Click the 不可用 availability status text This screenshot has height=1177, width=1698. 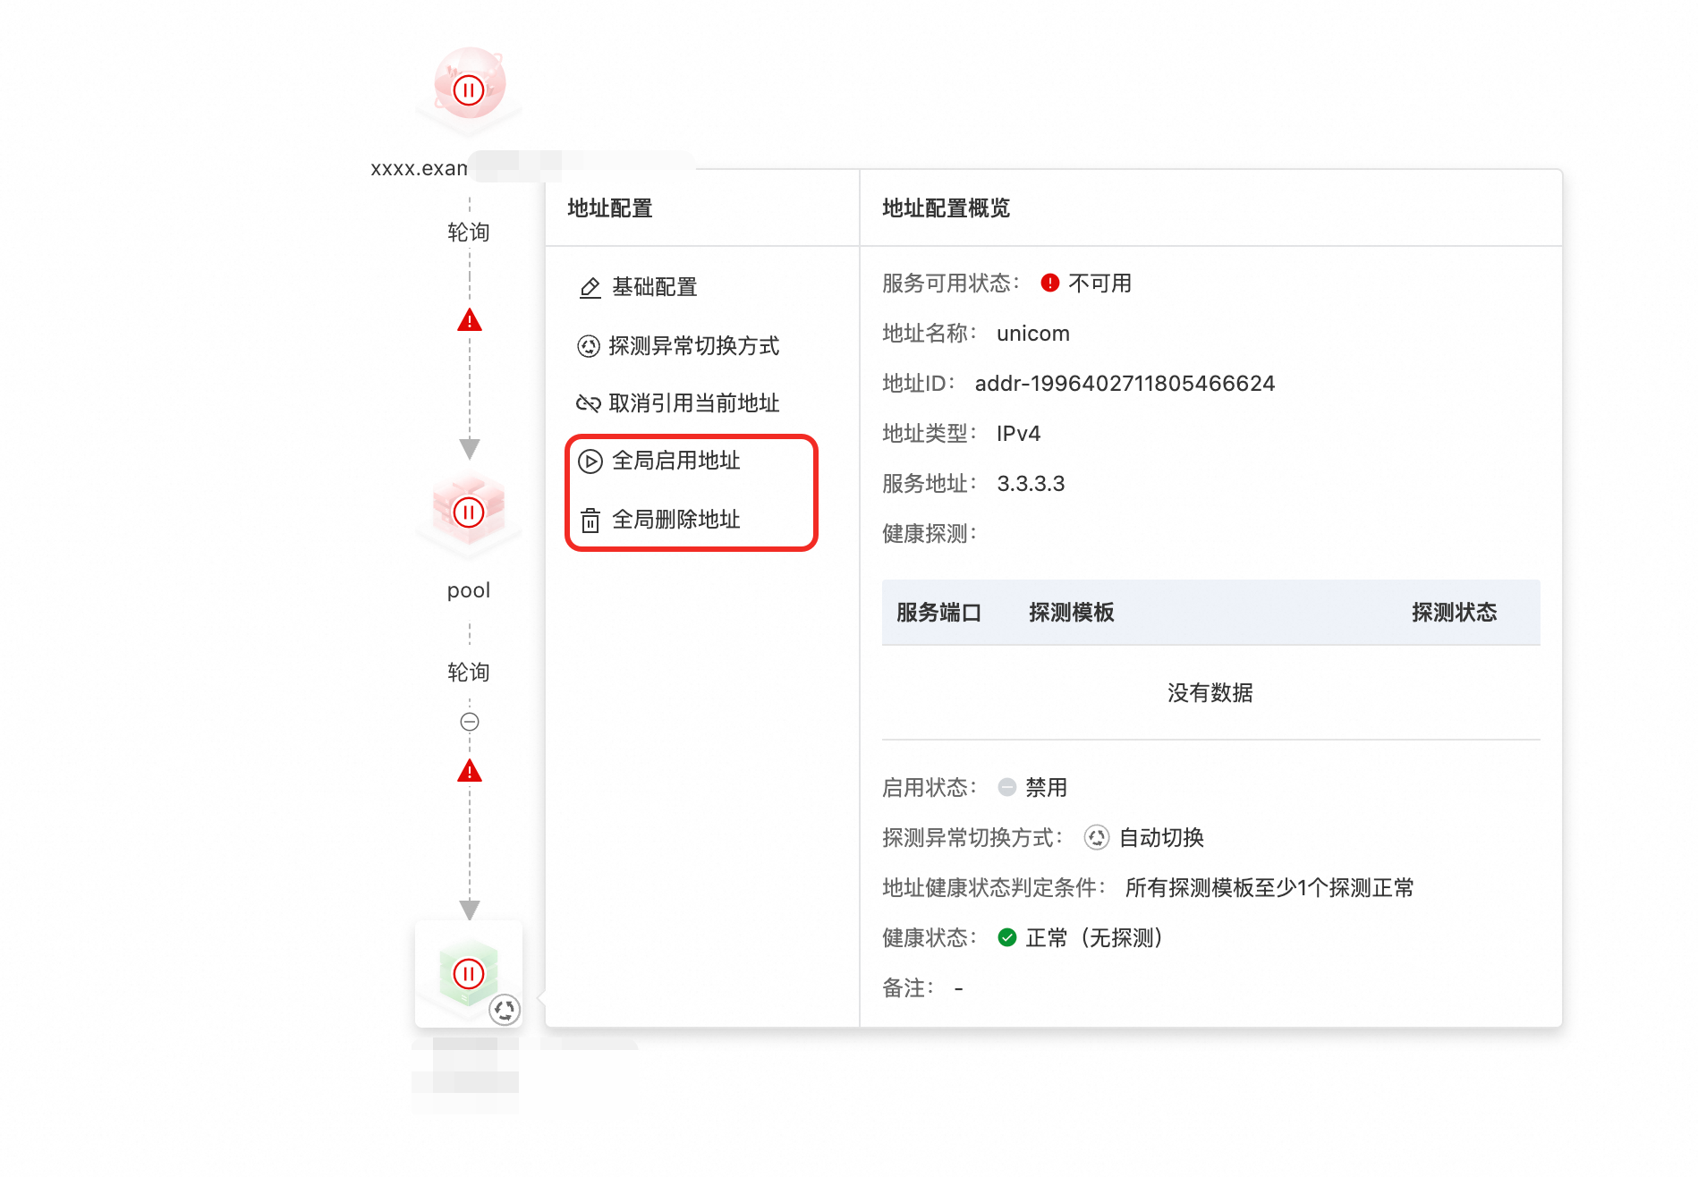(1100, 284)
